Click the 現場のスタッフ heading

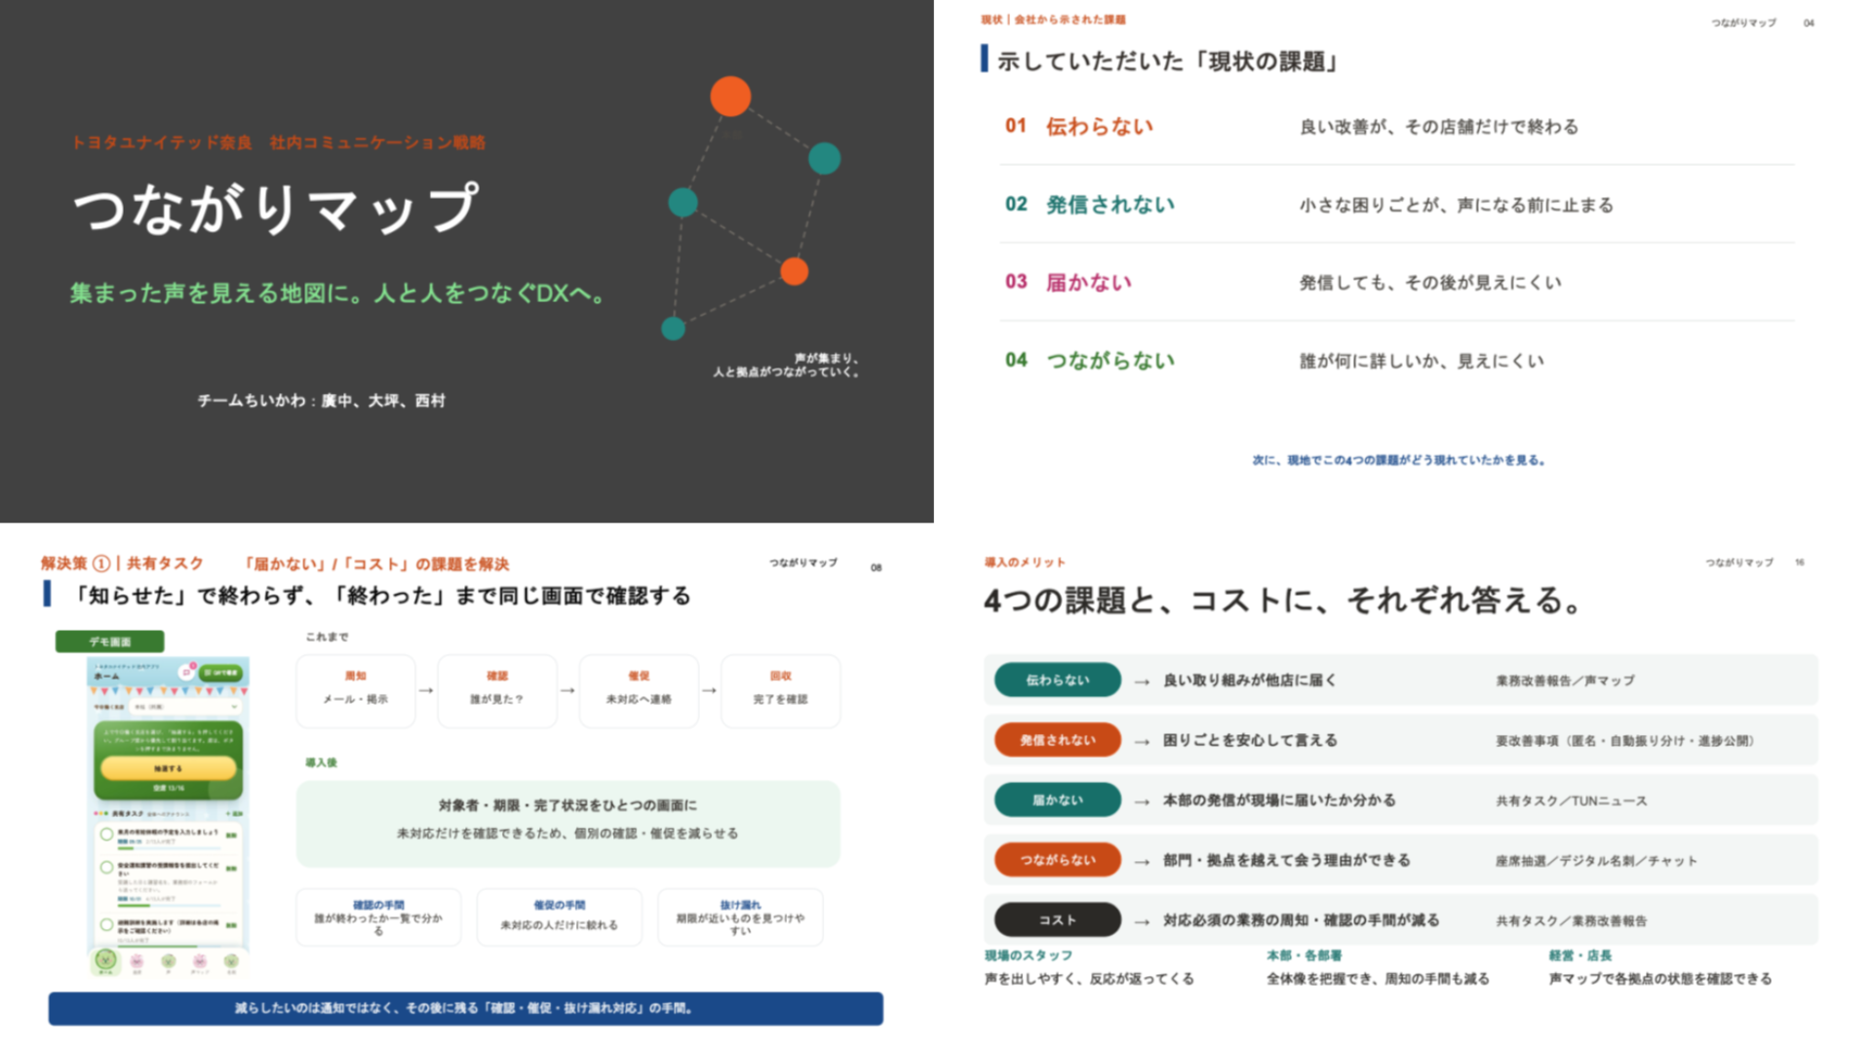point(1028,955)
